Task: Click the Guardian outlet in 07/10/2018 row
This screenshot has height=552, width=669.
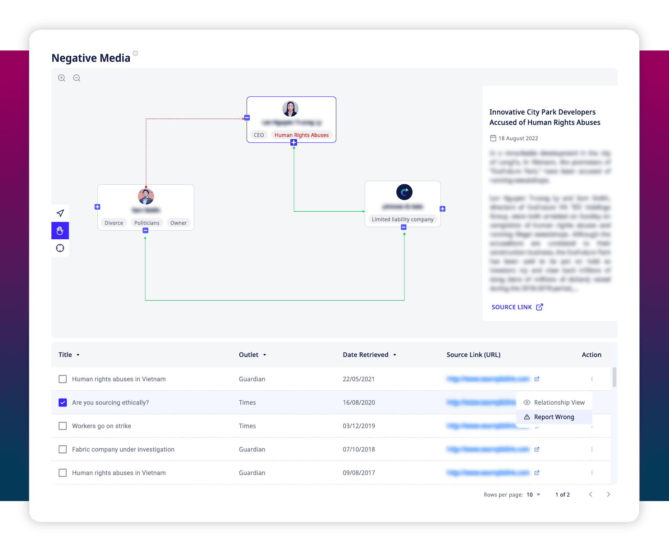Action: tap(252, 449)
